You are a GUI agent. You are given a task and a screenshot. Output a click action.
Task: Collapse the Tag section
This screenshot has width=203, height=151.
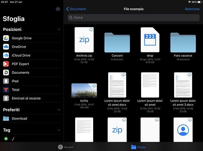[x=59, y=130]
